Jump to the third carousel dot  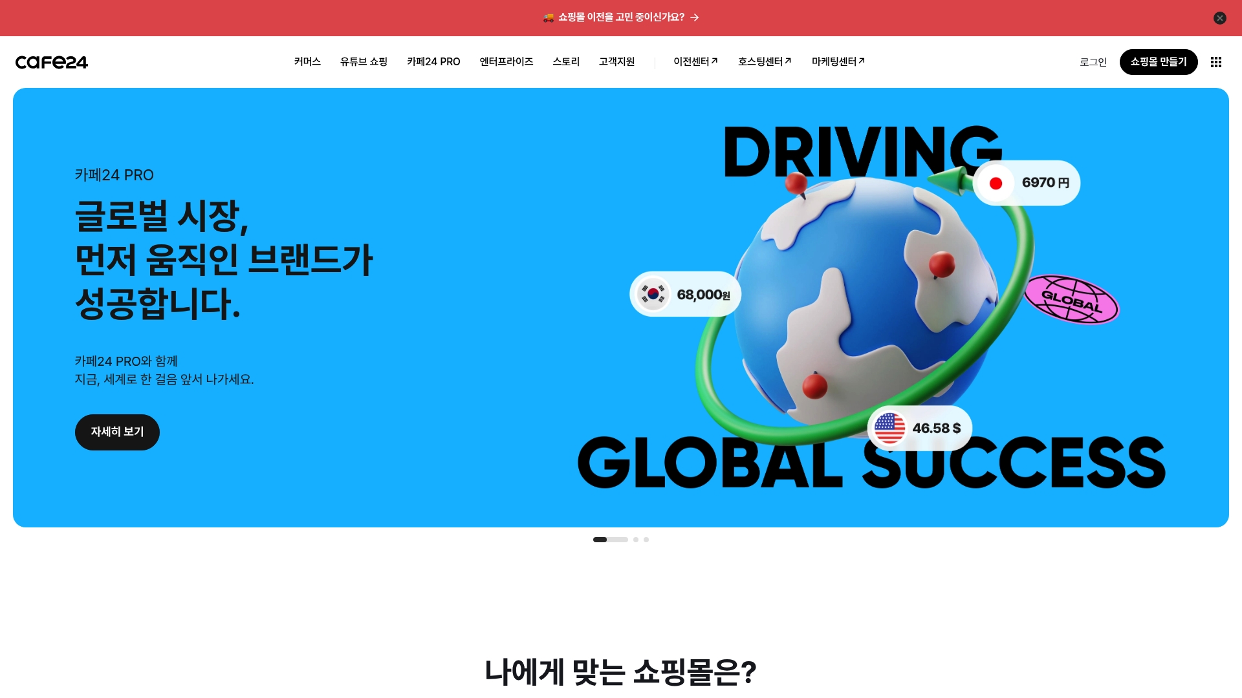[646, 540]
